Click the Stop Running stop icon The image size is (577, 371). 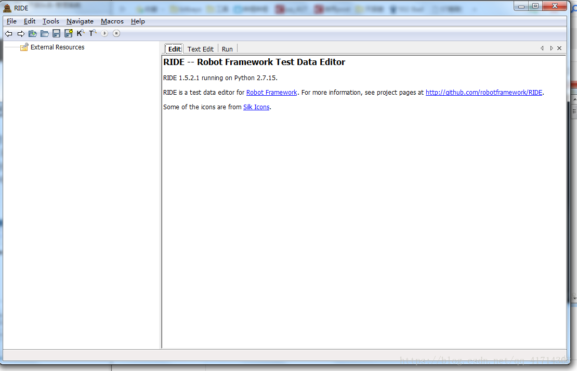point(116,33)
